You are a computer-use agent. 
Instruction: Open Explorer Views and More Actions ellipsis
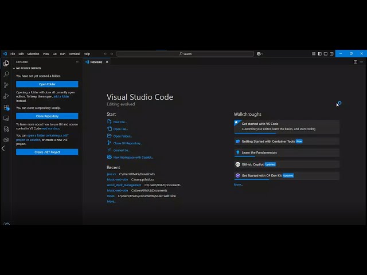(78, 62)
